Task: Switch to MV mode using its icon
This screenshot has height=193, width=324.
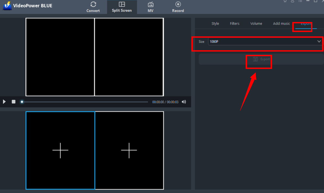Action: pos(150,5)
